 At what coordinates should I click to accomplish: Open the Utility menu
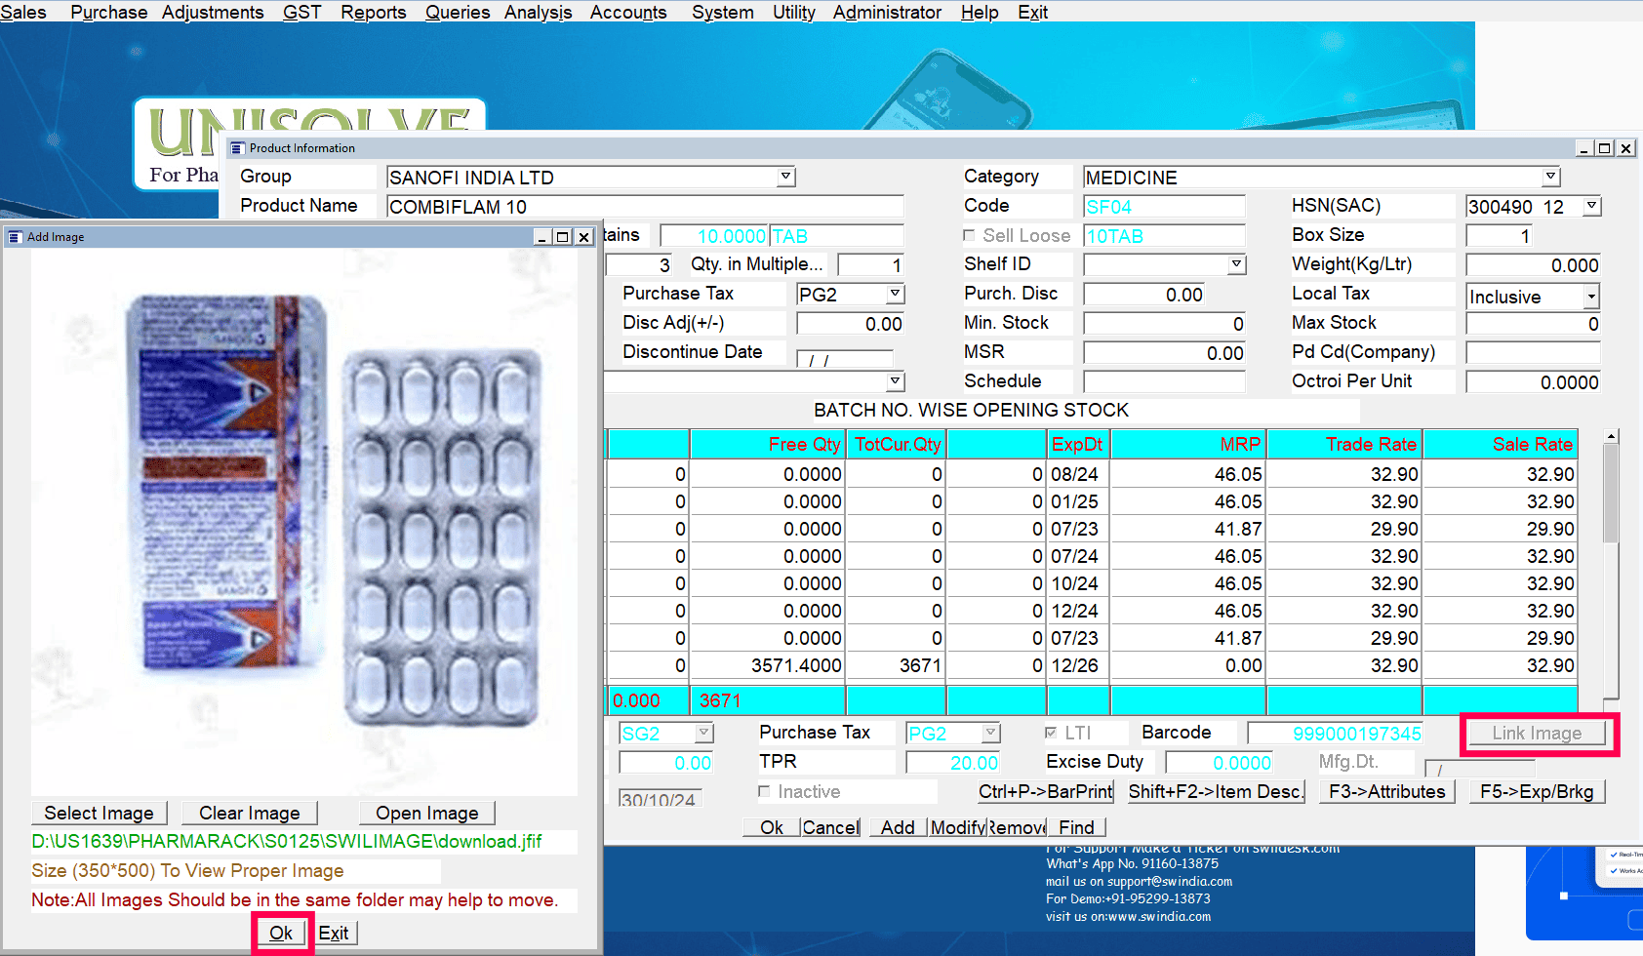coord(793,12)
